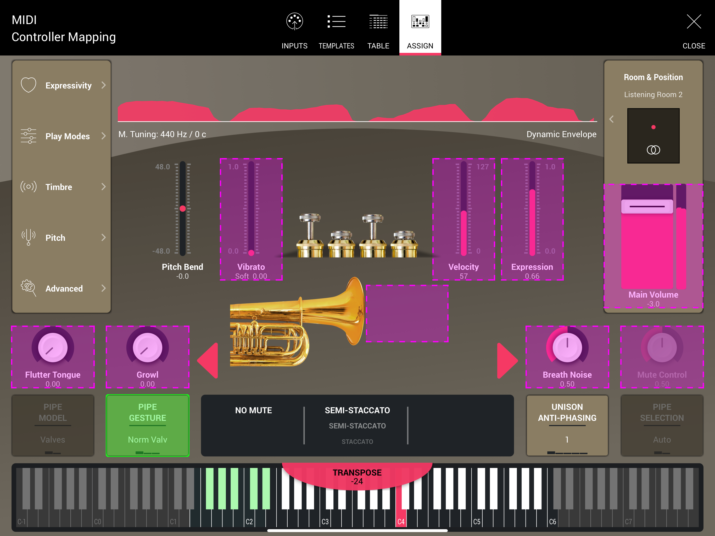Go to next instrument with right arrow
The image size is (715, 536).
507,360
